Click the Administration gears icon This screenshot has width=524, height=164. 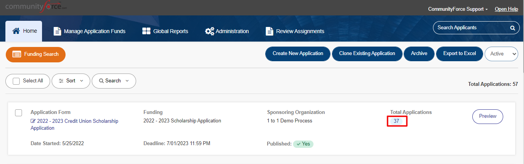209,31
